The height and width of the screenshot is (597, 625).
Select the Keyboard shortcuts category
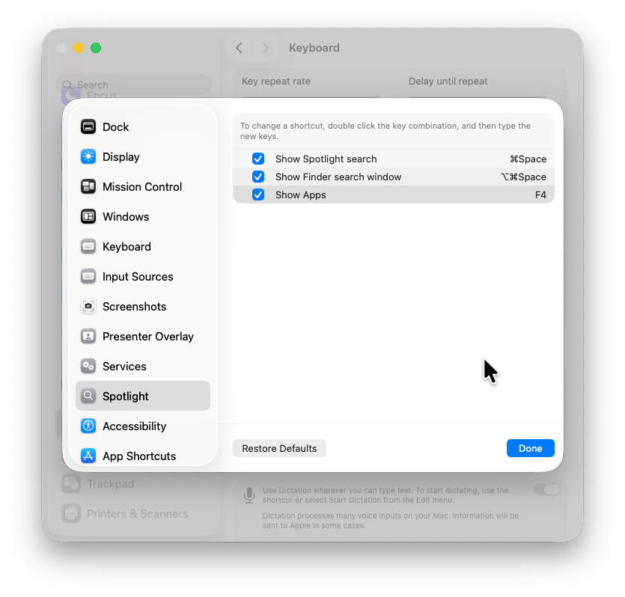[126, 247]
